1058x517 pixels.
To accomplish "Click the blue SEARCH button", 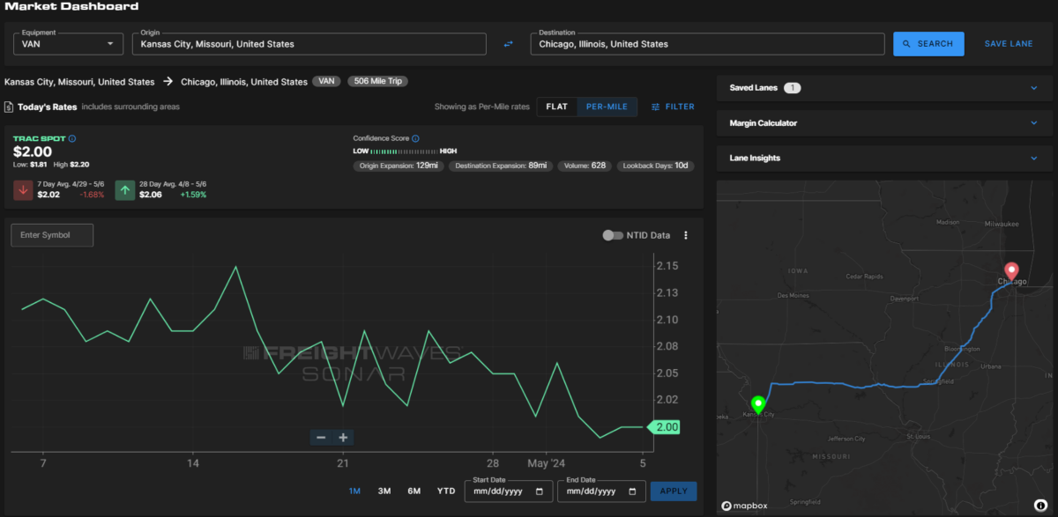I will tap(928, 44).
